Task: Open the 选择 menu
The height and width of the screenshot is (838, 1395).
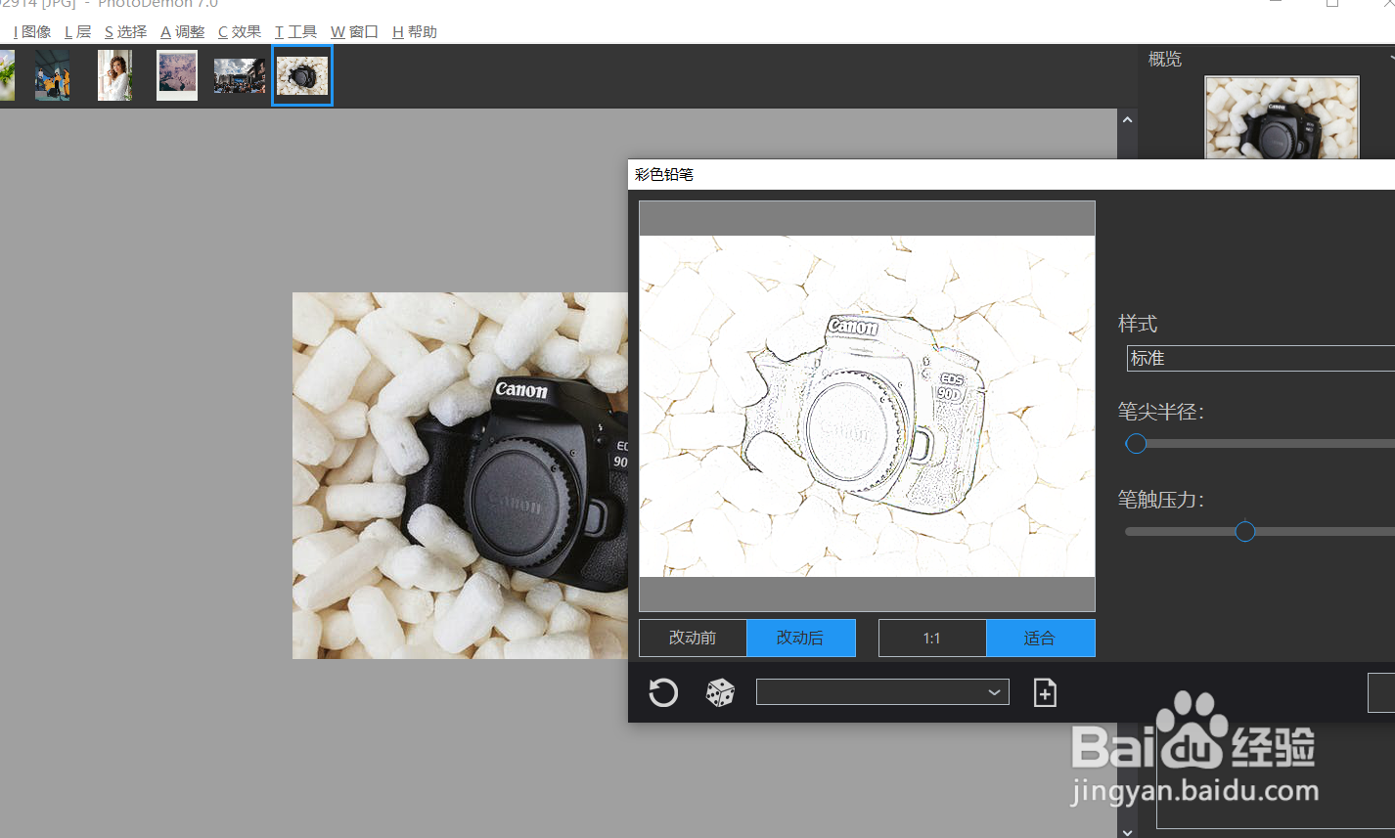Action: click(125, 32)
